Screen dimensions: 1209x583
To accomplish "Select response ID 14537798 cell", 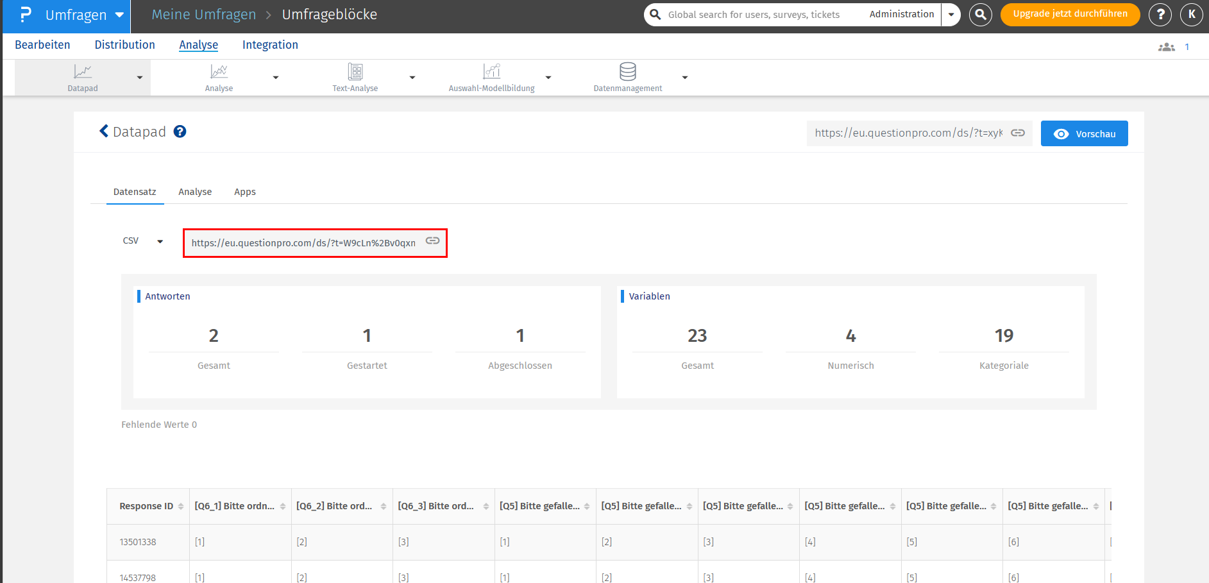I will tap(138, 578).
